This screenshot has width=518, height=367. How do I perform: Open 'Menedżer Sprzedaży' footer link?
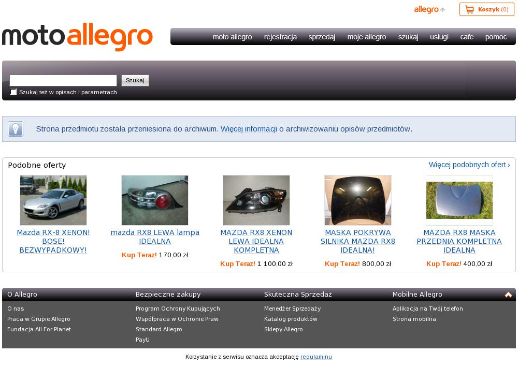292,309
